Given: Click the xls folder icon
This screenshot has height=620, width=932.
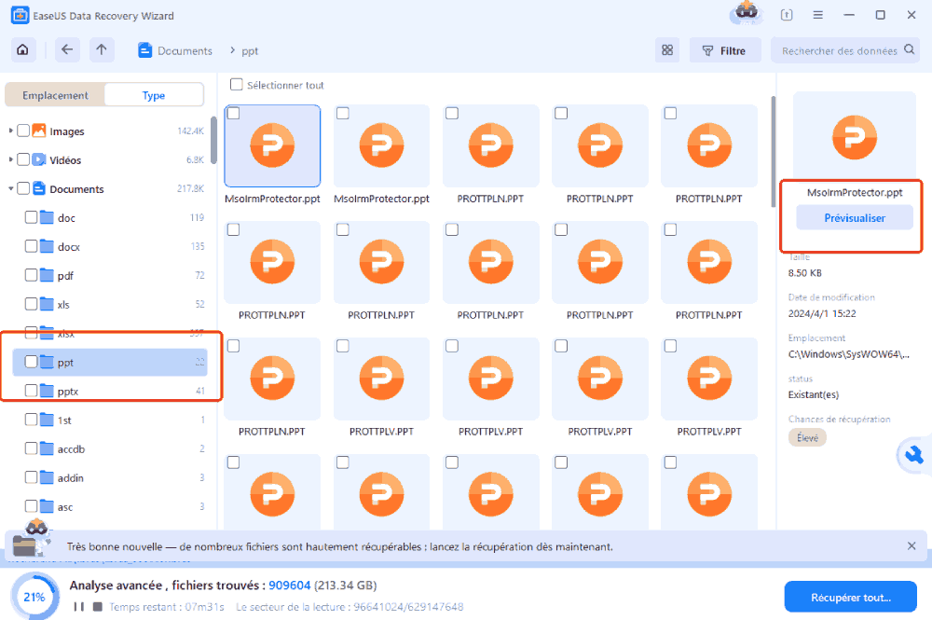Looking at the screenshot, I should (x=47, y=304).
